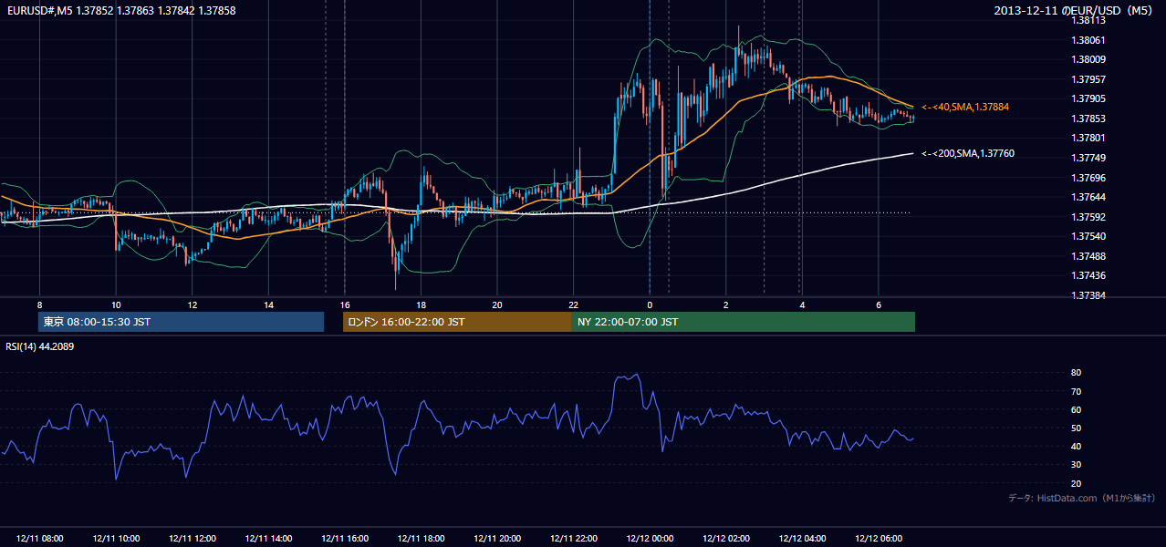
Task: Click the 12/11 12:00 time label
Action: (192, 539)
